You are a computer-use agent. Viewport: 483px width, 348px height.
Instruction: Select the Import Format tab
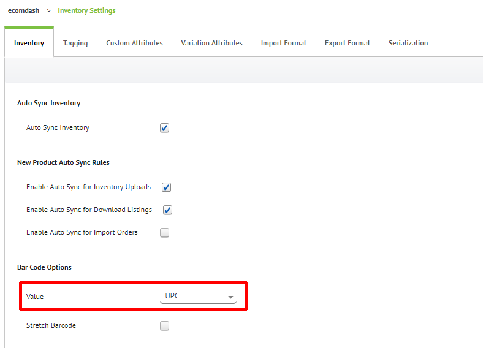point(283,43)
